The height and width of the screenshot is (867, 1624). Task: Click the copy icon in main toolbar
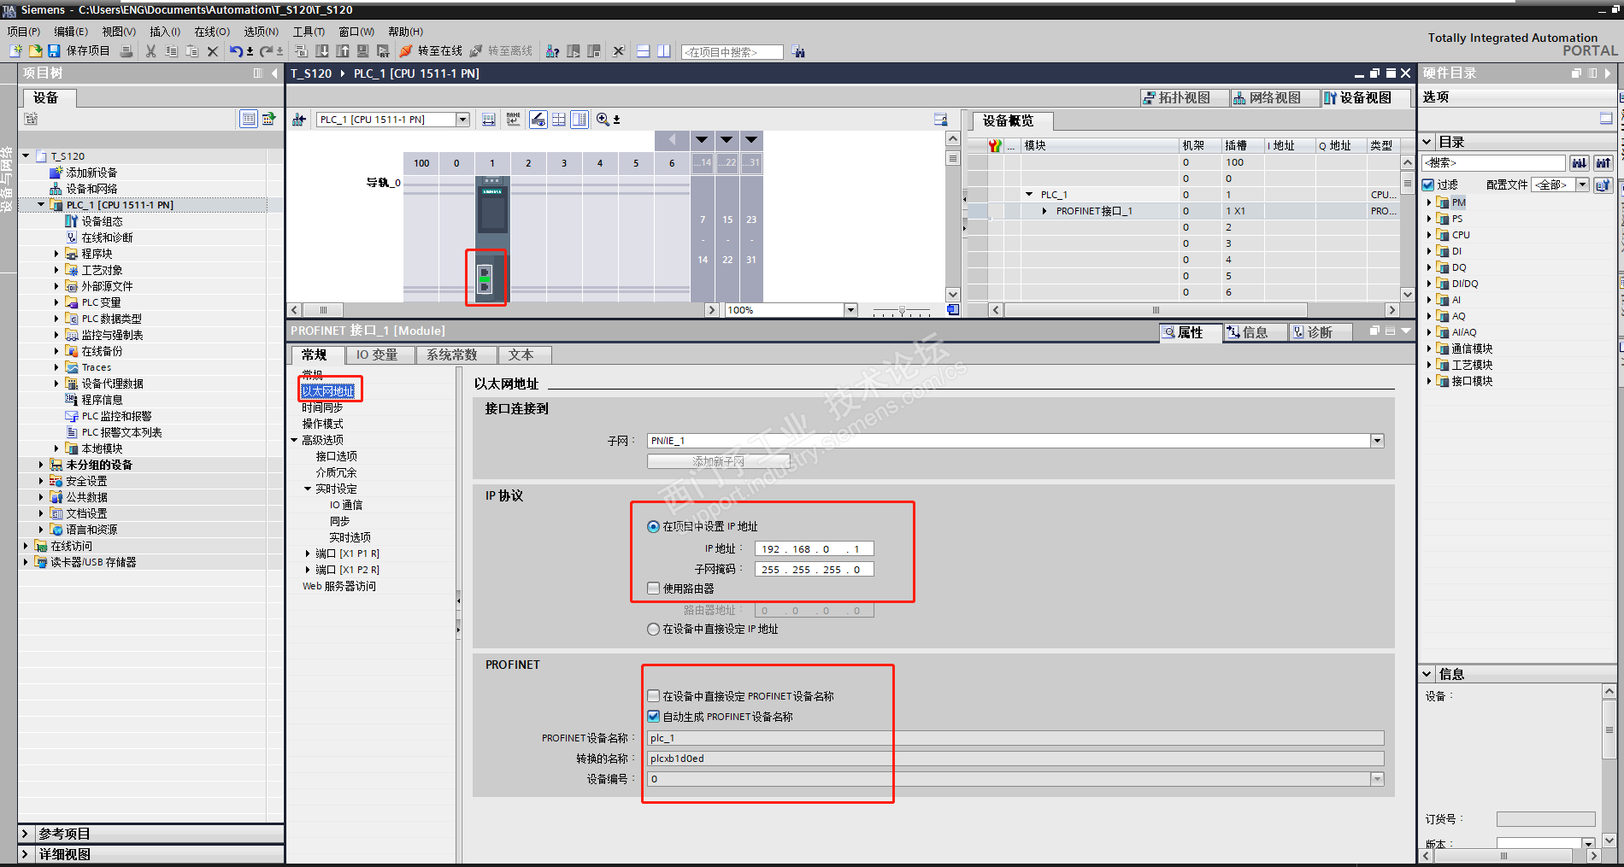click(x=172, y=51)
